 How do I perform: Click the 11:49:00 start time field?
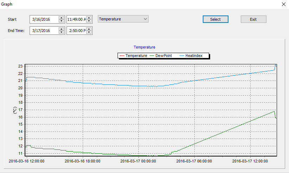(76, 19)
